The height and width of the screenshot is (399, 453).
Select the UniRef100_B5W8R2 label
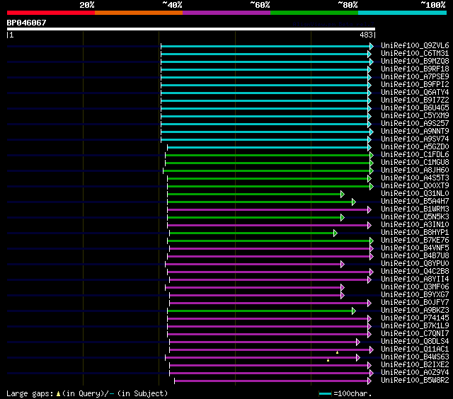pyautogui.click(x=415, y=381)
